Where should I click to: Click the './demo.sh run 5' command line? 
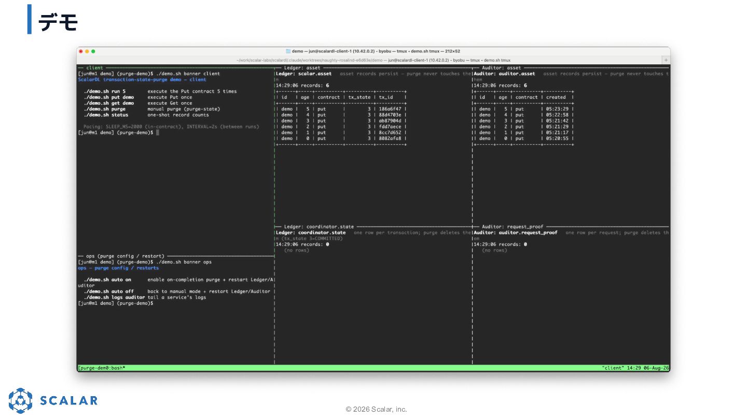pos(160,91)
